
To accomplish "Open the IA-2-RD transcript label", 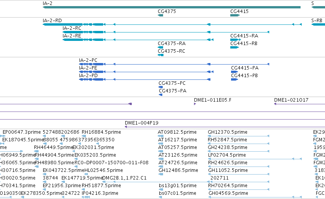I will click(x=52, y=21).
